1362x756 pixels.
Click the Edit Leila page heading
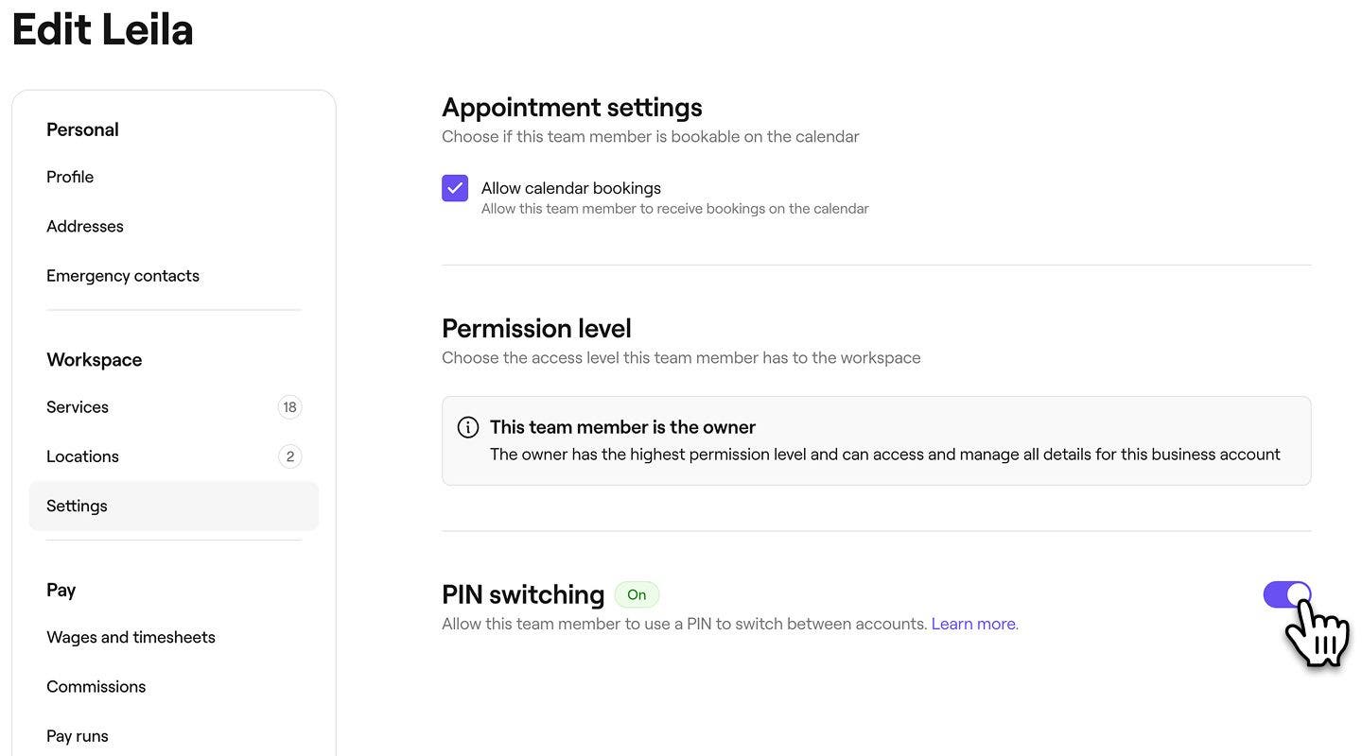click(102, 28)
